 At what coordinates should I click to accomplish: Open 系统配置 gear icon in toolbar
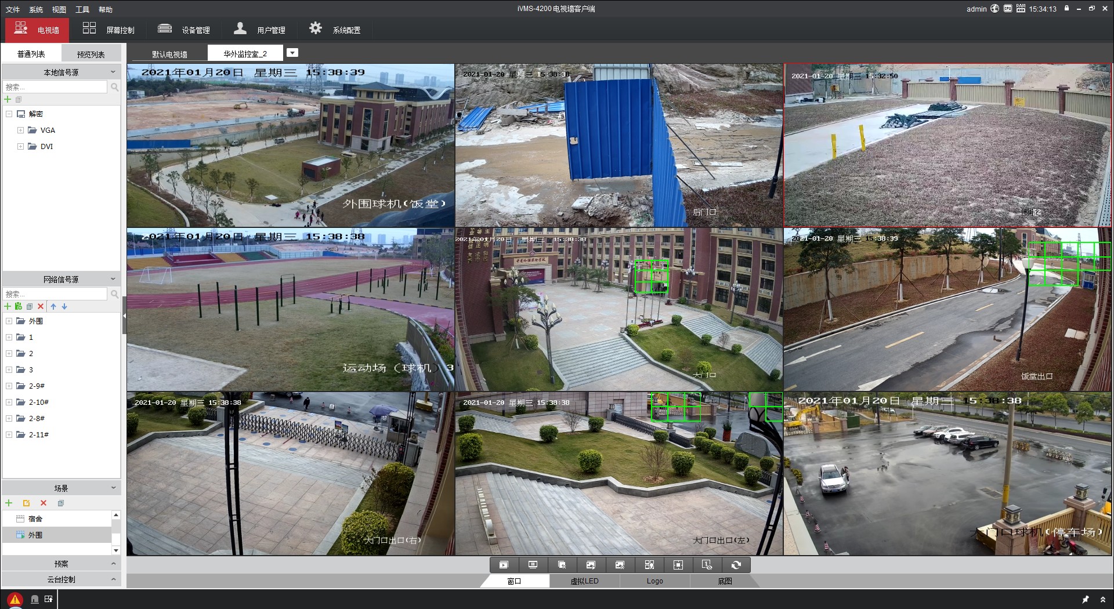(315, 28)
